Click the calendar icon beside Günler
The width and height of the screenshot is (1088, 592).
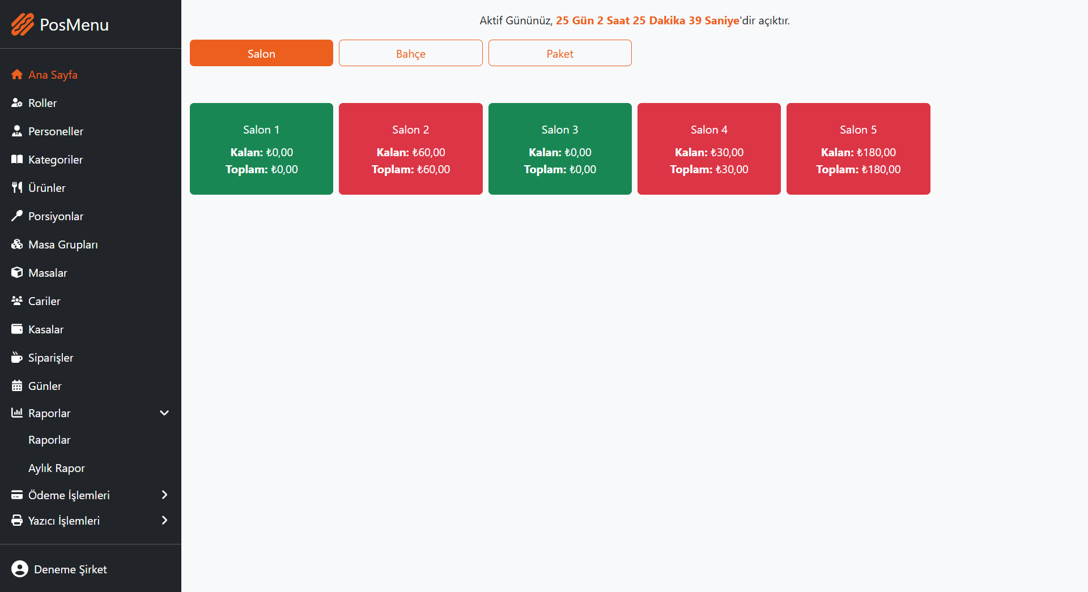coord(17,386)
